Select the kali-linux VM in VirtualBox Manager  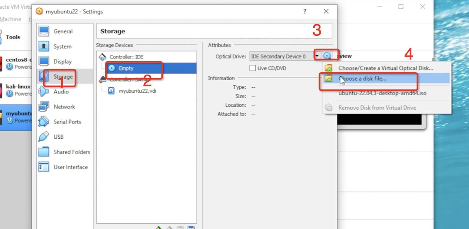[16, 90]
